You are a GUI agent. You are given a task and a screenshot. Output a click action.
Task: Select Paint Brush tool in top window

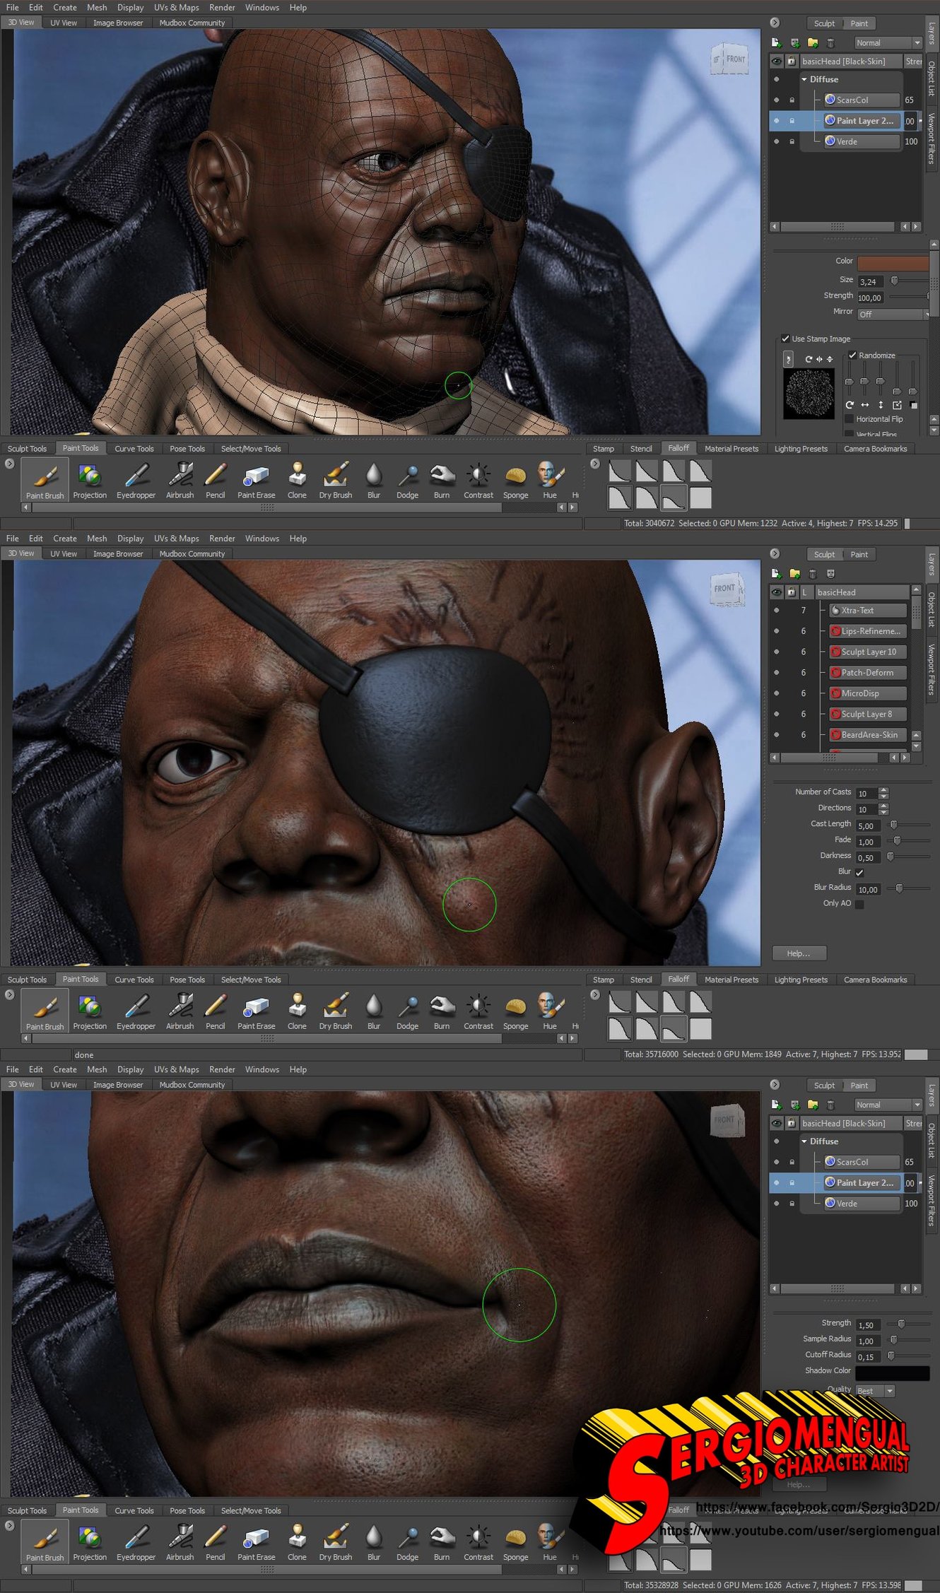(x=45, y=479)
